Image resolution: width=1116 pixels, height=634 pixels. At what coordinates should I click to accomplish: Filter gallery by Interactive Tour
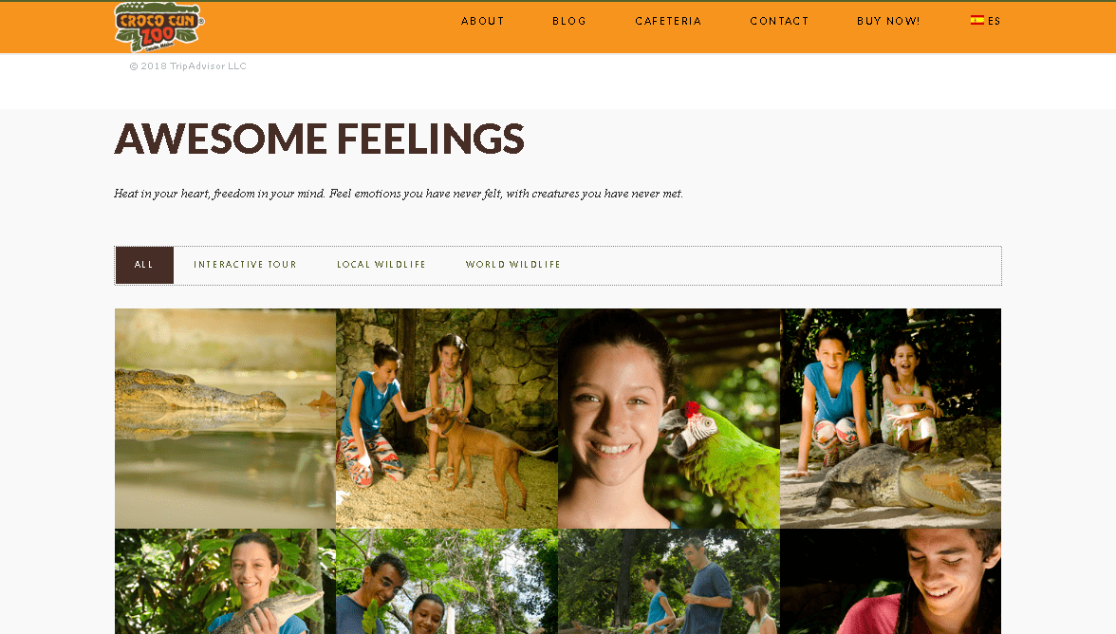[245, 265]
